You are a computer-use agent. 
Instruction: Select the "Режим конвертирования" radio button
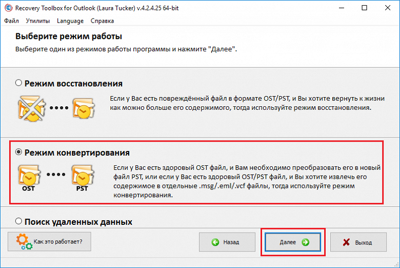(19, 152)
